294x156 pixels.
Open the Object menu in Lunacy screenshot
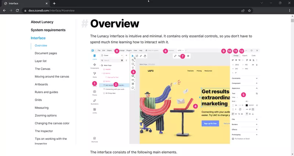(x=109, y=50)
